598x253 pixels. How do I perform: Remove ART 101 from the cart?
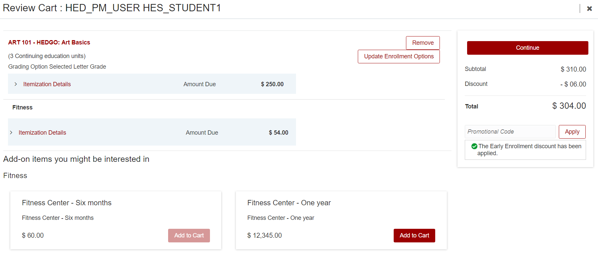click(423, 43)
